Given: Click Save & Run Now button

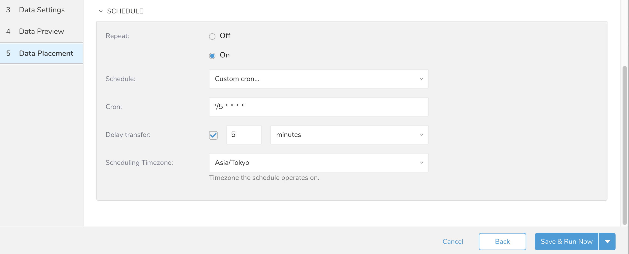Looking at the screenshot, I should click(x=567, y=241).
